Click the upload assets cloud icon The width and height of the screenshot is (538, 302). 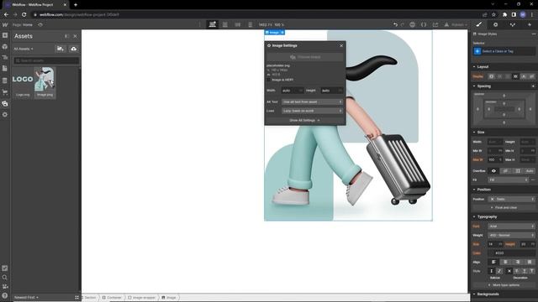[x=73, y=49]
